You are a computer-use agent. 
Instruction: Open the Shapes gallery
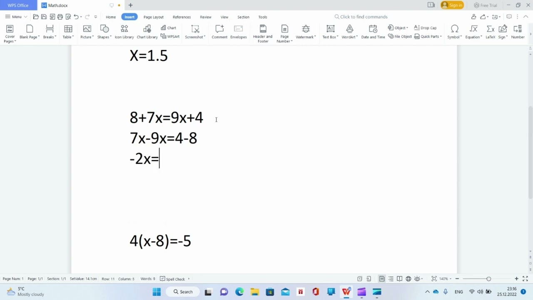(x=104, y=32)
